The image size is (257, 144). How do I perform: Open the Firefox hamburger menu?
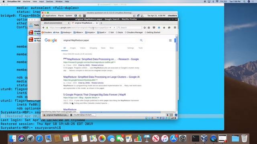coord(175,28)
